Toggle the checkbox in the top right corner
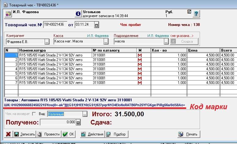Viewport: 237px width, 144px height. point(189,12)
